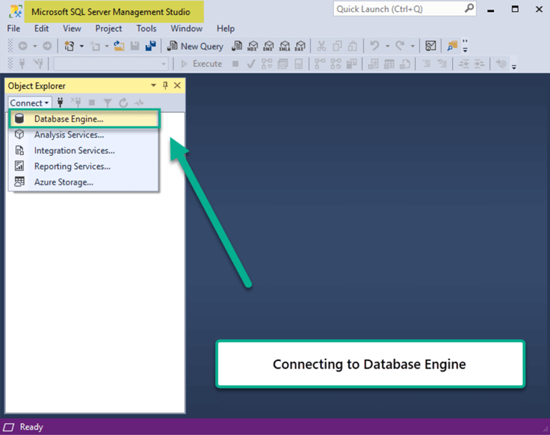Choose Database Engine from Connect menu
This screenshot has width=550, height=435.
click(x=84, y=119)
